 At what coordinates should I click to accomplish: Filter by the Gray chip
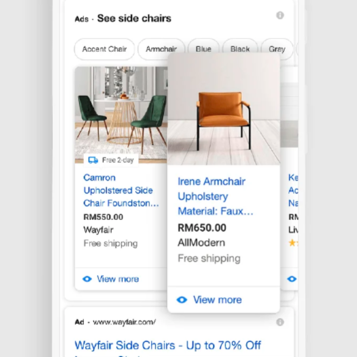pyautogui.click(x=277, y=49)
